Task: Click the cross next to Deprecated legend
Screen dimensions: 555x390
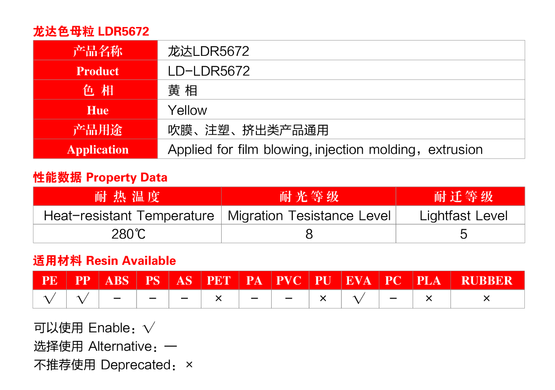Action: [x=189, y=365]
